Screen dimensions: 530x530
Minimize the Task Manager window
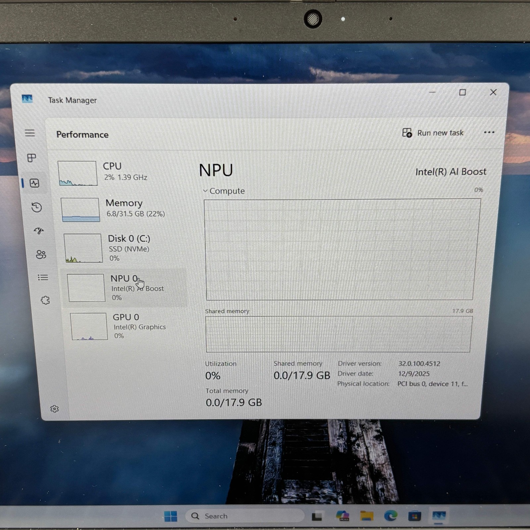pos(432,92)
